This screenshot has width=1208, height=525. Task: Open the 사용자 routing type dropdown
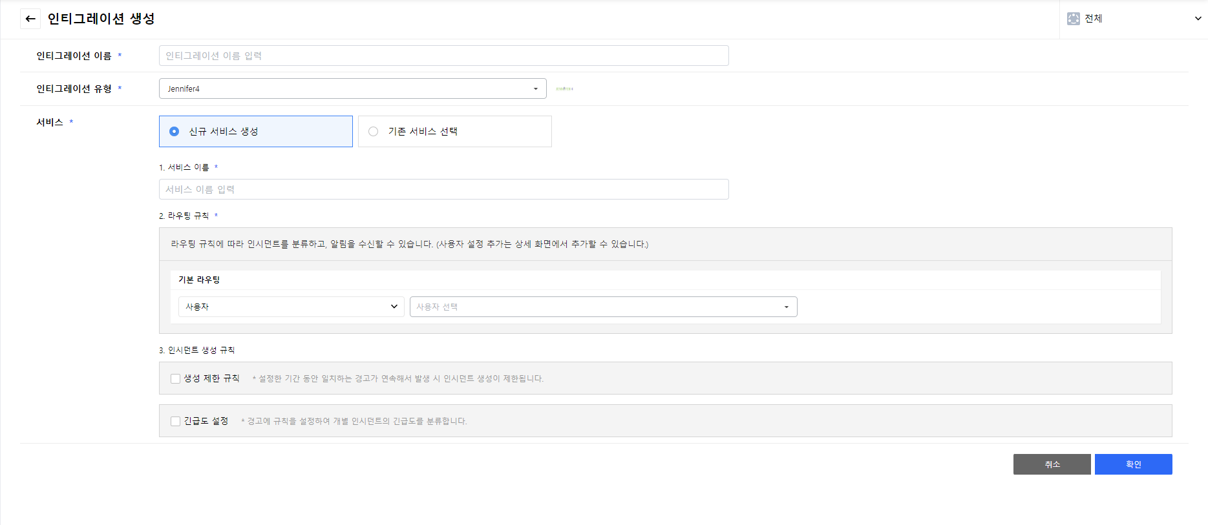(x=291, y=307)
